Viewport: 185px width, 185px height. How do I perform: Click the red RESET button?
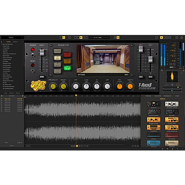pyautogui.click(x=32, y=65)
